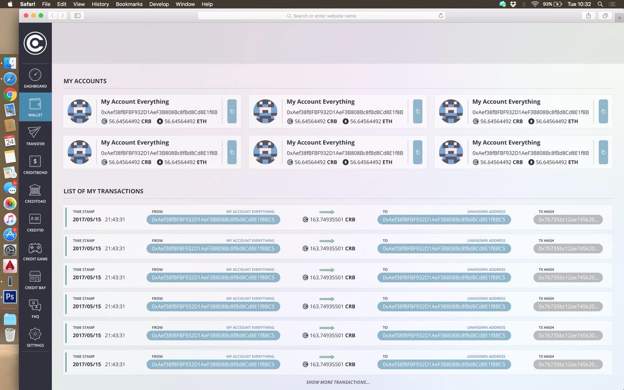Toggle Safari's sidebar button
The width and height of the screenshot is (624, 390).
tap(77, 16)
